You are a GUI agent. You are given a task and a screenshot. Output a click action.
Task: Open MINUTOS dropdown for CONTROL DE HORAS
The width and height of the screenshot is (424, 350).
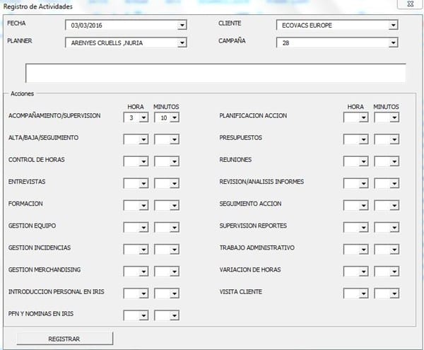pos(175,162)
